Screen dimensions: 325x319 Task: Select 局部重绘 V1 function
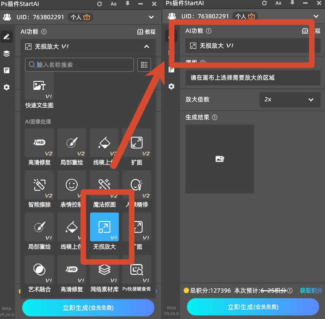tap(40, 232)
